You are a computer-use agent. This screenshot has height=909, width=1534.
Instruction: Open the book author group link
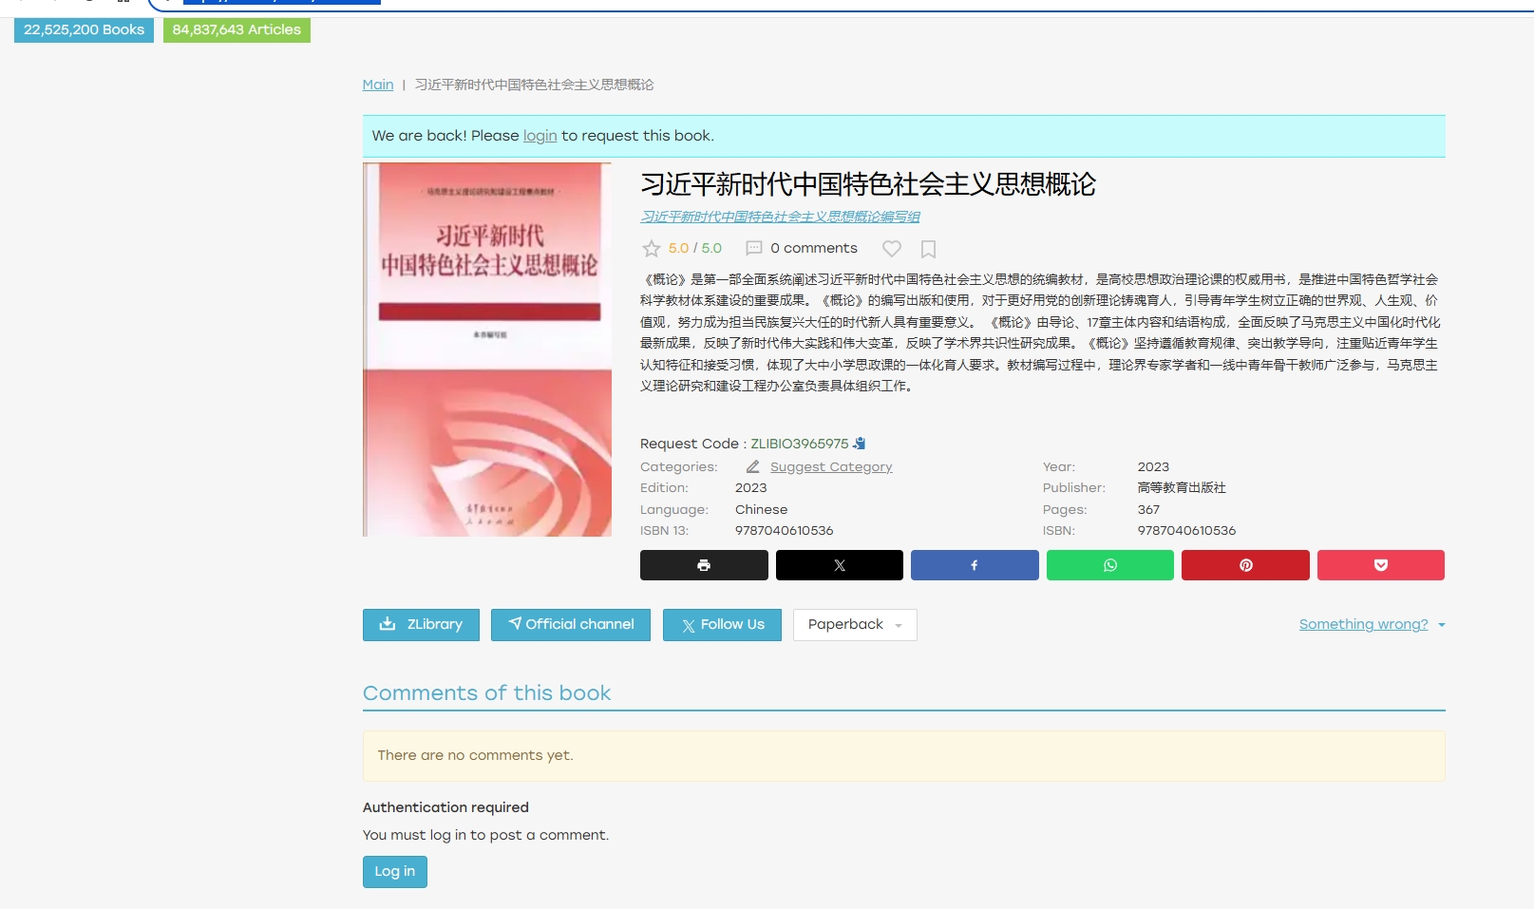(x=781, y=217)
